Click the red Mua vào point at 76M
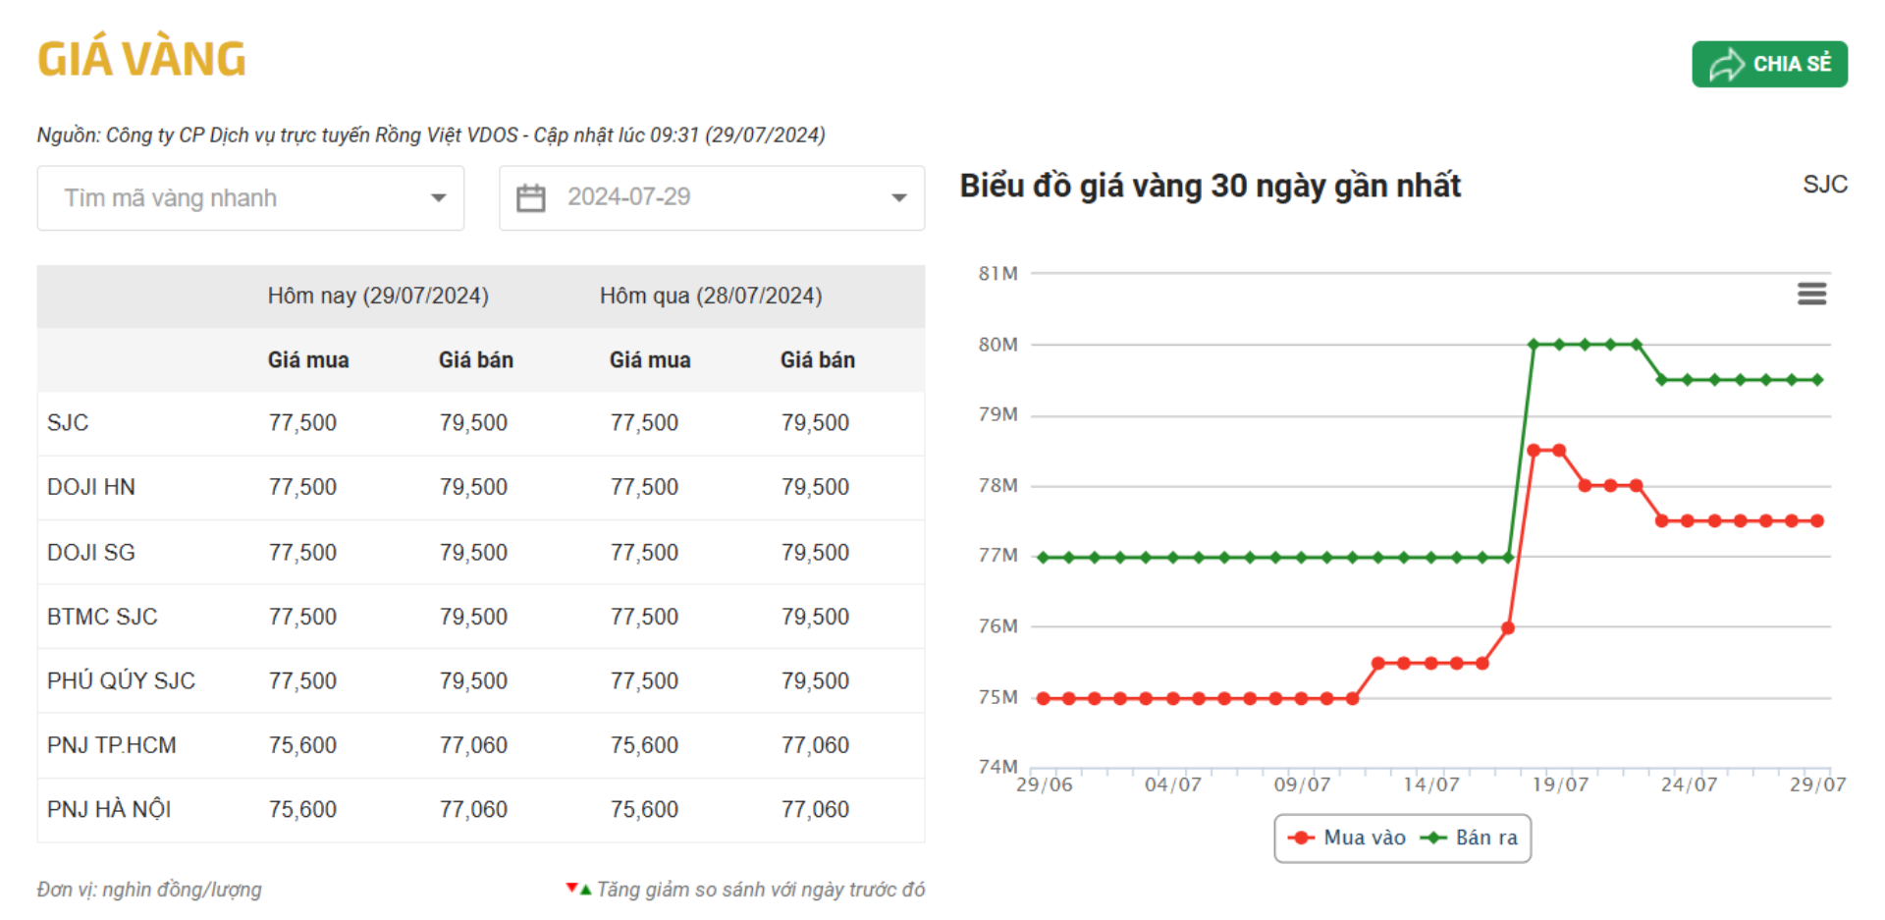 point(1508,628)
